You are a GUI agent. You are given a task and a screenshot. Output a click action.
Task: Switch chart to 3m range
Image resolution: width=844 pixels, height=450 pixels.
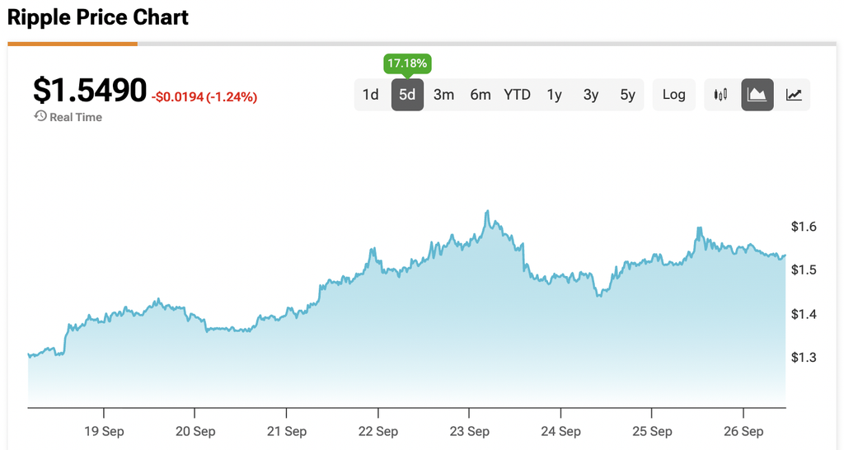tap(443, 95)
